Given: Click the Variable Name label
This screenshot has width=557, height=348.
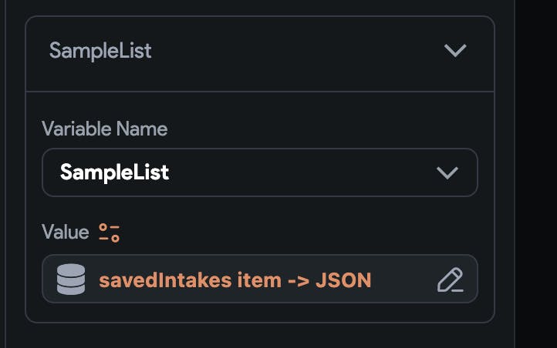Looking at the screenshot, I should 104,129.
